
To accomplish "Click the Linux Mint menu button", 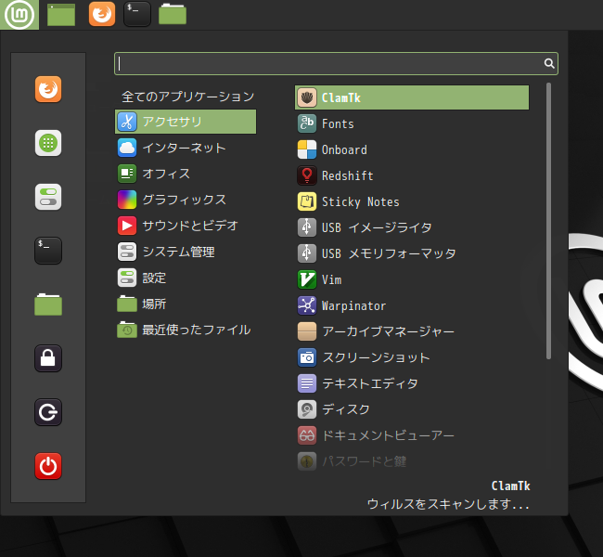I will 19,15.
